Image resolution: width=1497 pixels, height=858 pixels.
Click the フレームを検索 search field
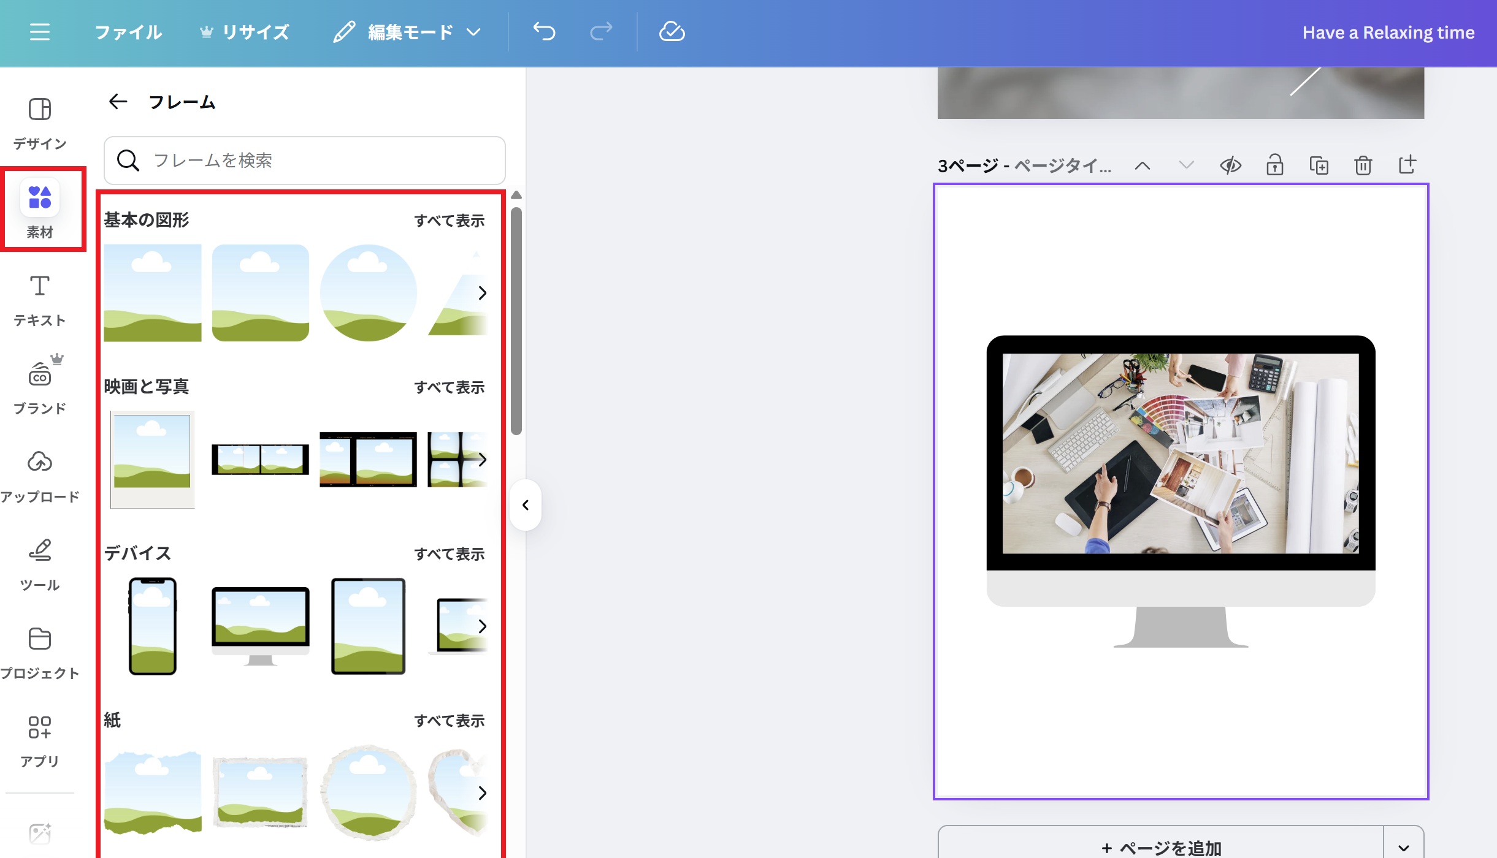click(x=305, y=161)
